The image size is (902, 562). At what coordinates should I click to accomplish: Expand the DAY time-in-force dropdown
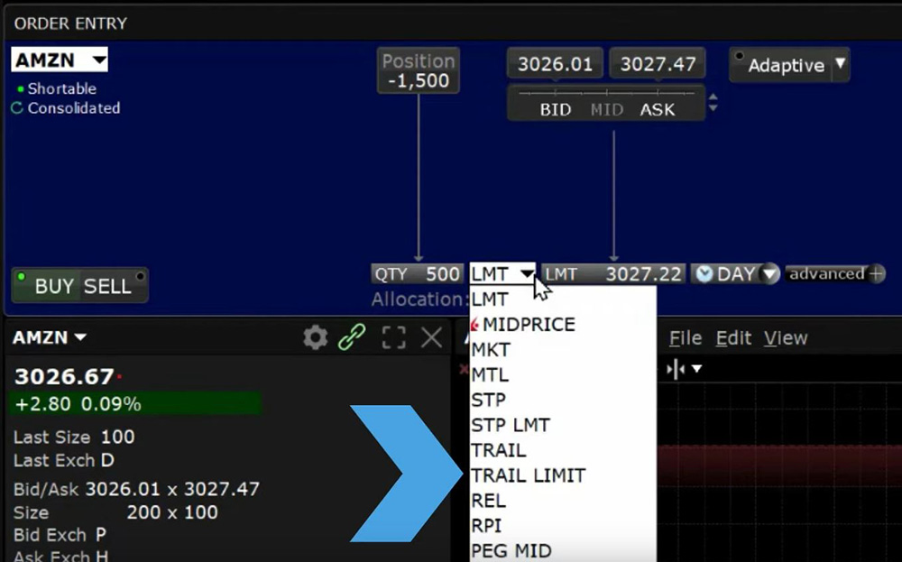coord(767,273)
